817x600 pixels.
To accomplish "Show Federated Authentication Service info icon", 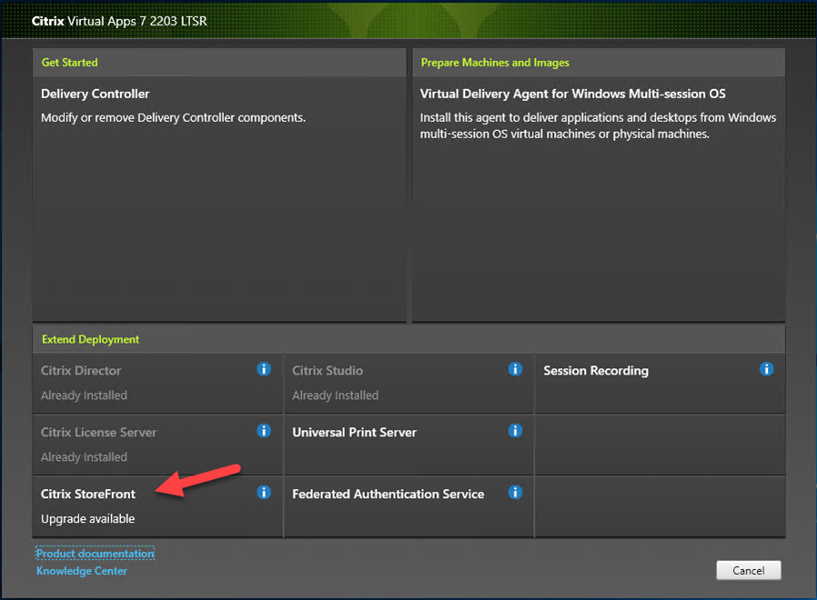I will click(515, 492).
